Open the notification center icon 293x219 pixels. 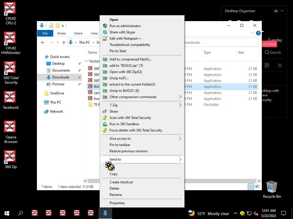coord(284,213)
